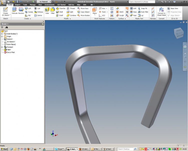This screenshot has width=188, height=151.
Task: Activate Move Bodies tool
Action: (83, 15)
